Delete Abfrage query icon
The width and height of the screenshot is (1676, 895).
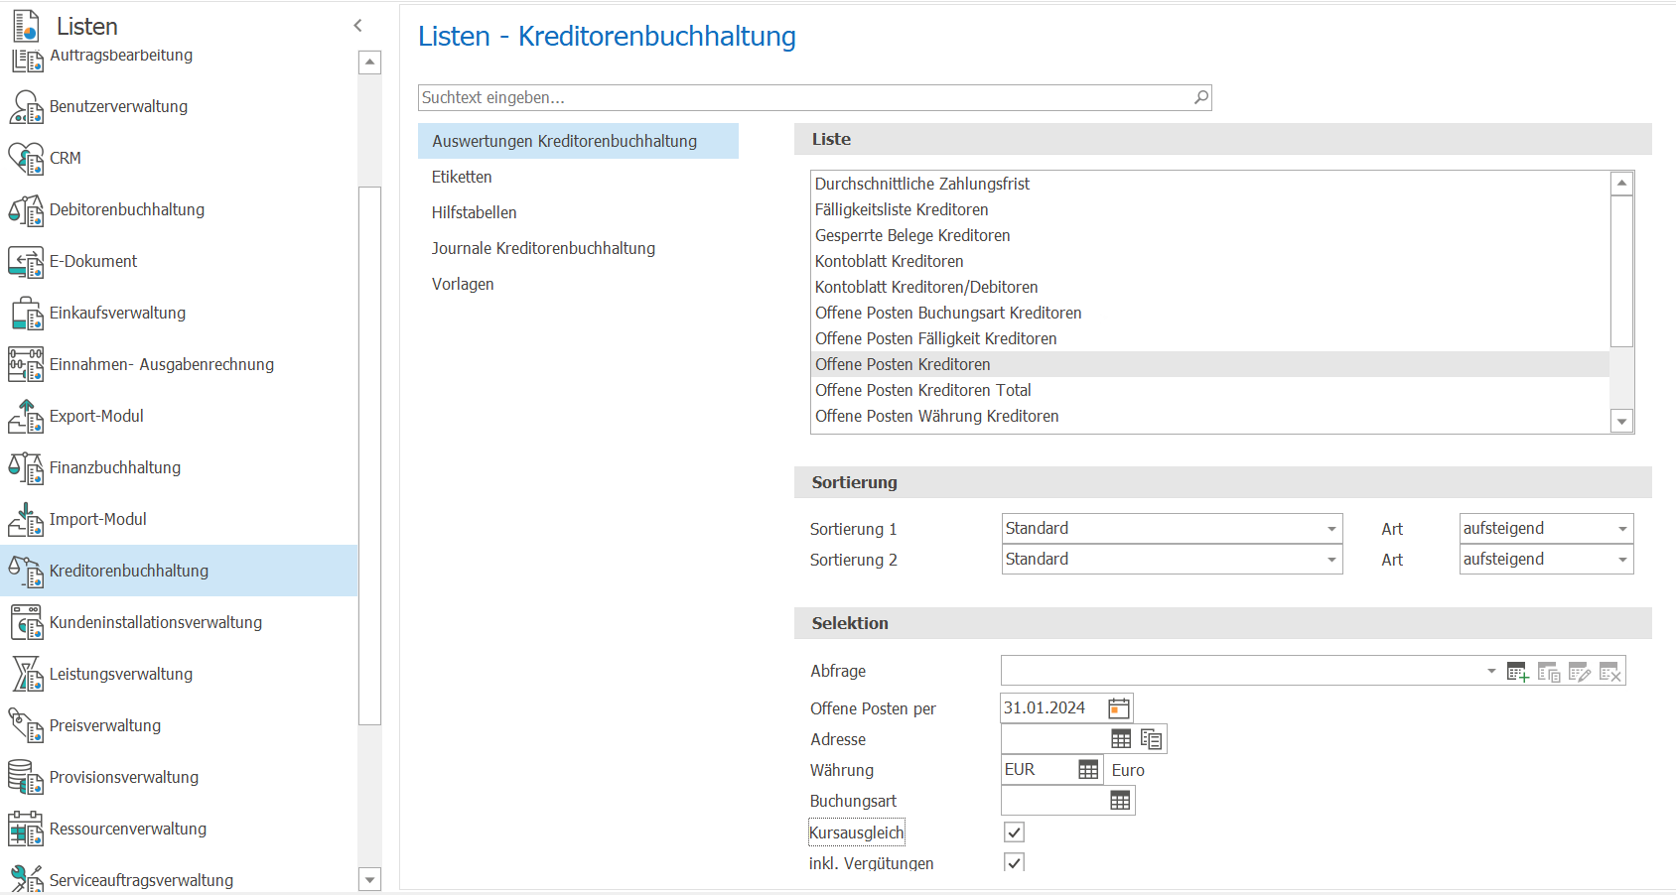tap(1610, 672)
